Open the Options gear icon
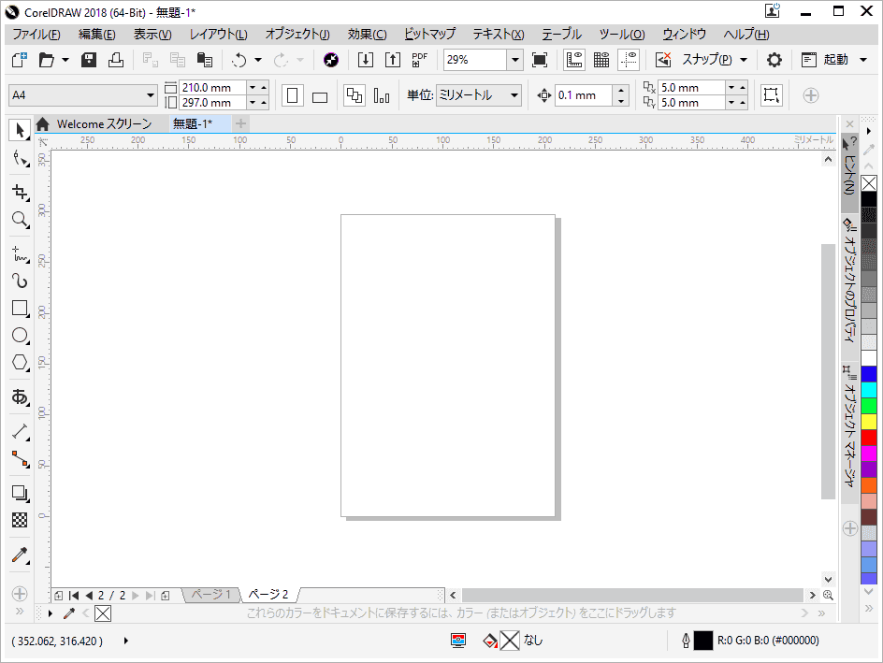883x663 pixels. point(774,60)
